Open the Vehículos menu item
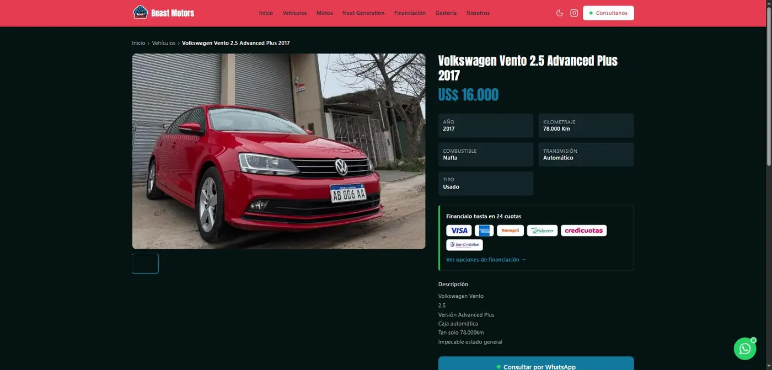This screenshot has height=370, width=772. tap(294, 13)
